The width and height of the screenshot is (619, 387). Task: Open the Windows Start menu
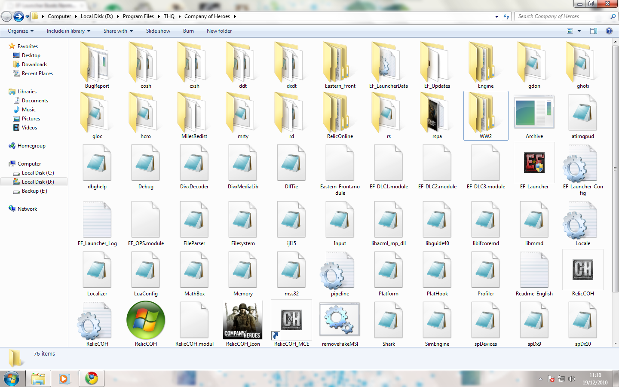point(12,378)
